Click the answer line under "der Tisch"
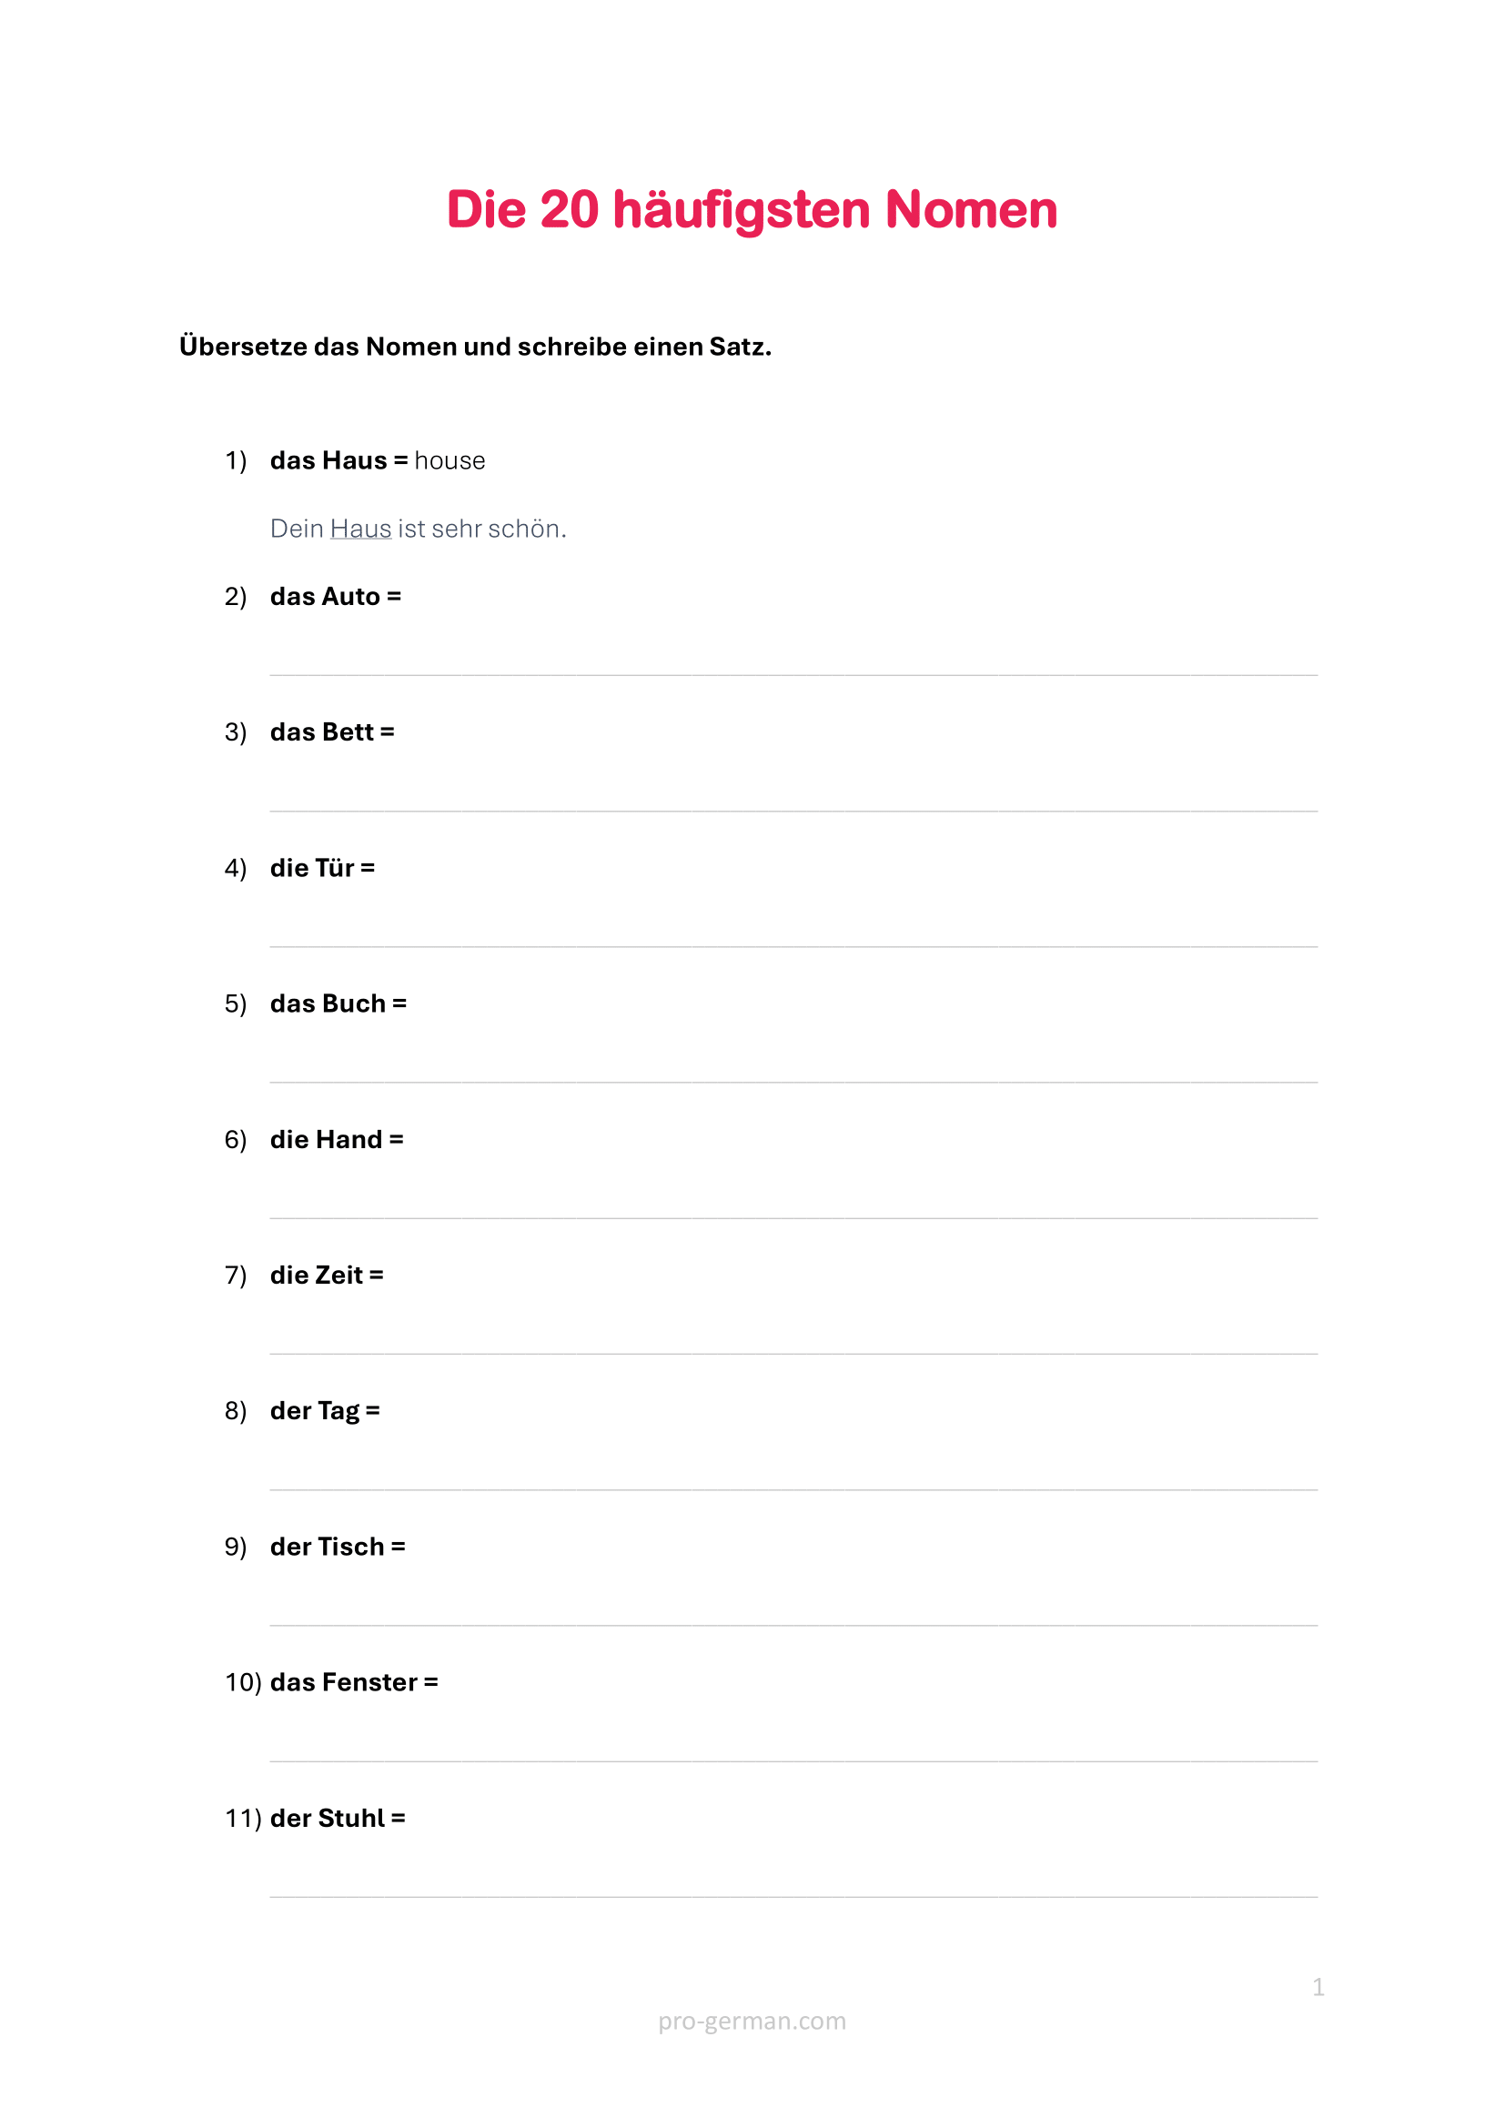 793,1624
